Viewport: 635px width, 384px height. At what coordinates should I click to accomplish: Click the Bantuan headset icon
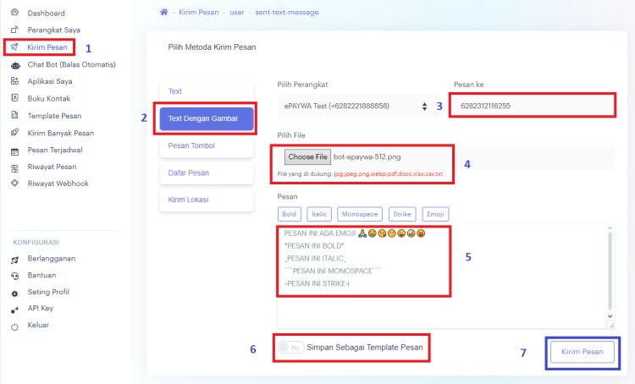click(x=15, y=276)
